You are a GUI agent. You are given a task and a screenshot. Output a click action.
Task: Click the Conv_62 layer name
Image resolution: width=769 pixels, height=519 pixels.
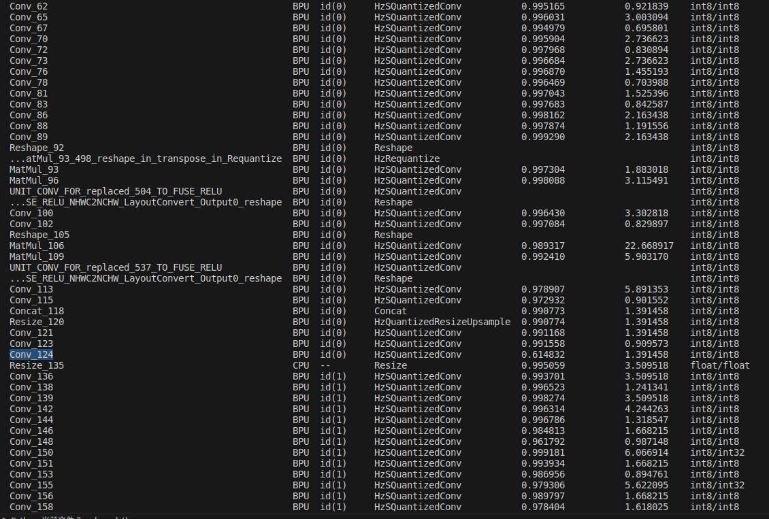(x=29, y=6)
